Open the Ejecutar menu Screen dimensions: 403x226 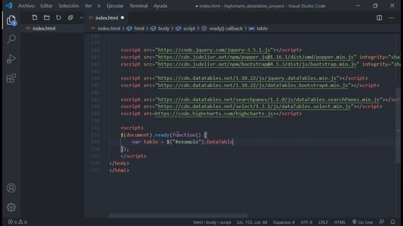(115, 6)
